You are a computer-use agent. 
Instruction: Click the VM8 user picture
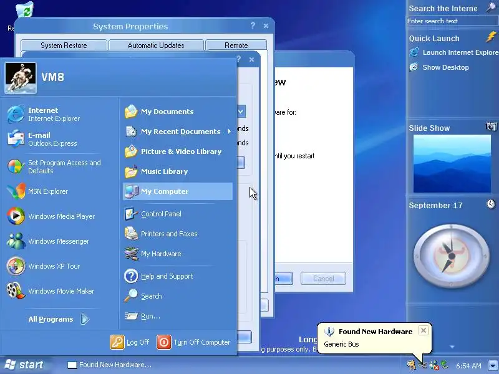[x=21, y=78]
